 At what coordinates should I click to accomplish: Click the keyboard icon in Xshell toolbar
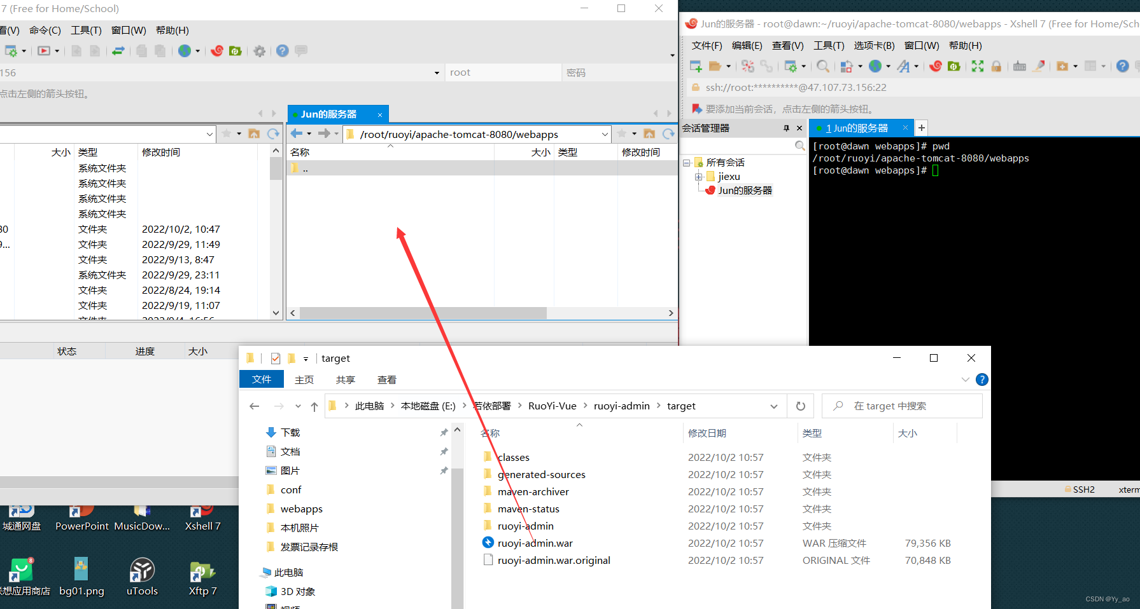point(1020,66)
